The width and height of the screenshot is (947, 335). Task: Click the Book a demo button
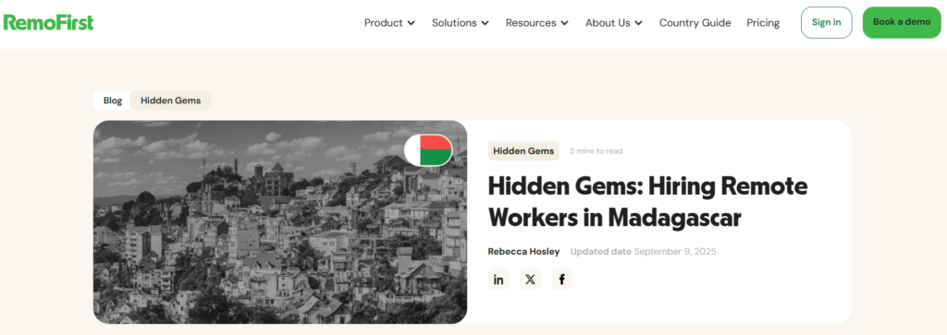(902, 22)
